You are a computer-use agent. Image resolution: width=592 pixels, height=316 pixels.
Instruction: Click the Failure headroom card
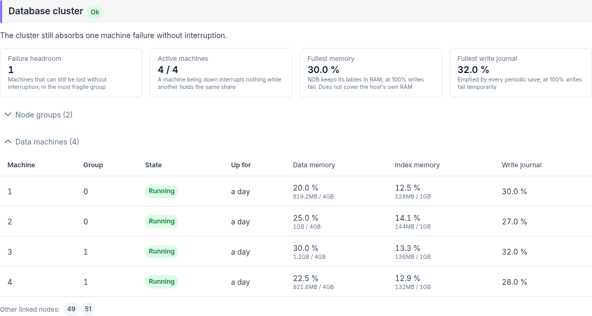(71, 73)
